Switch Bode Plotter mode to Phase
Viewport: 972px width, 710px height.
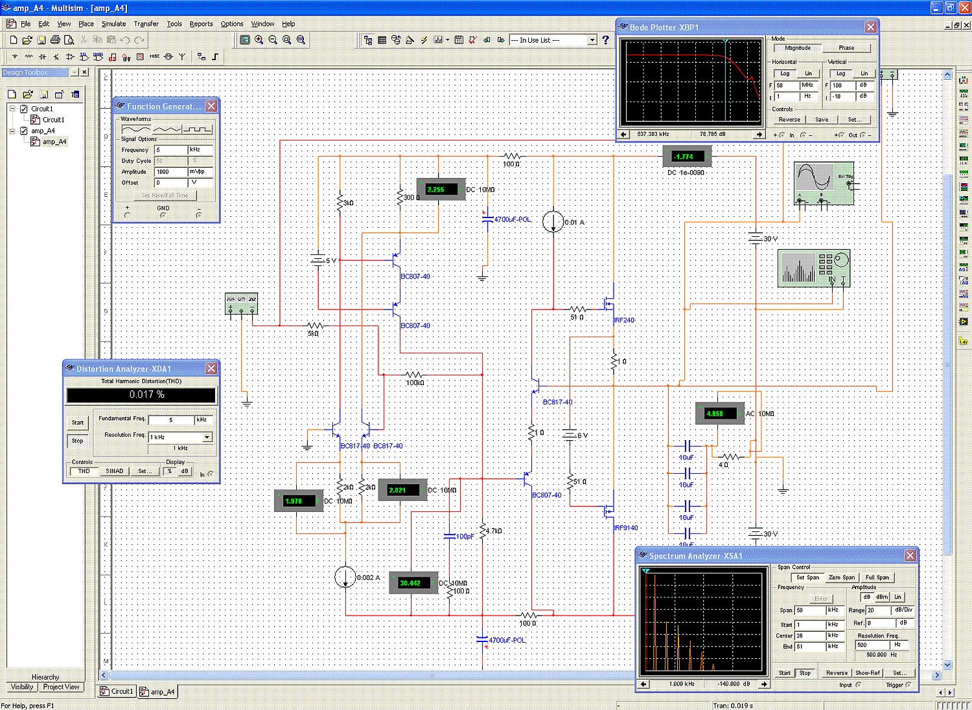[846, 48]
